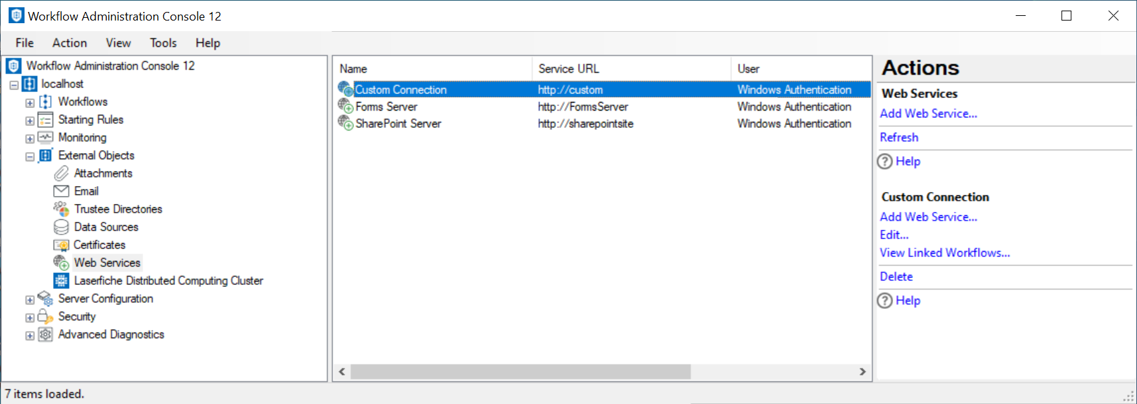This screenshot has height=404, width=1137.
Task: Click the Delete action link
Action: point(896,277)
